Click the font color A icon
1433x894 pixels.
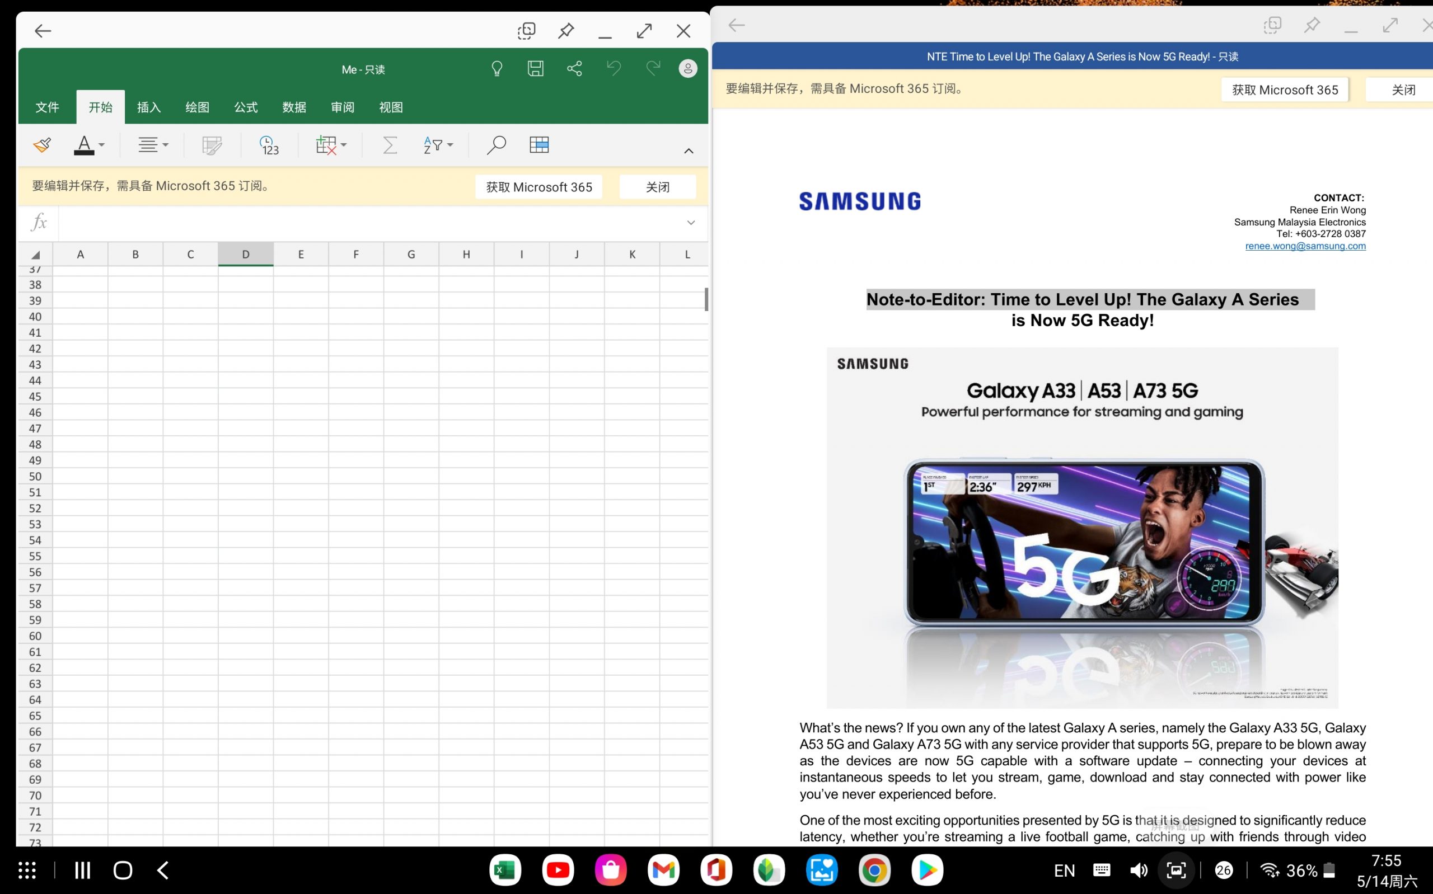(x=84, y=145)
